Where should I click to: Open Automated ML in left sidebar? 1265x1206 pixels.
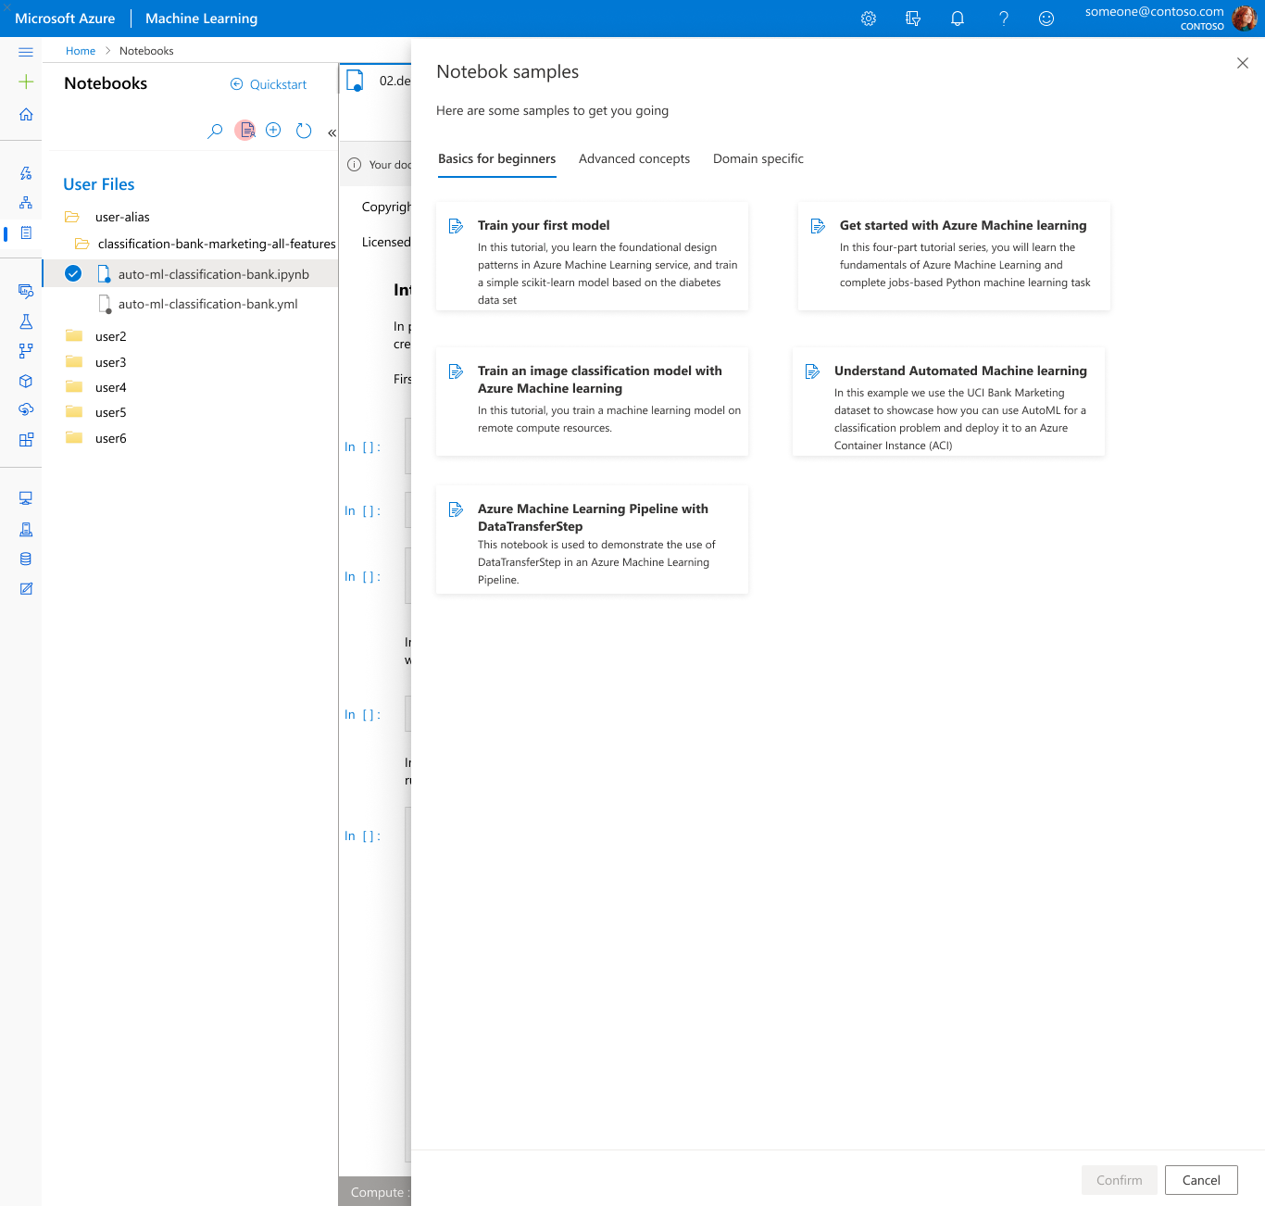tap(26, 173)
